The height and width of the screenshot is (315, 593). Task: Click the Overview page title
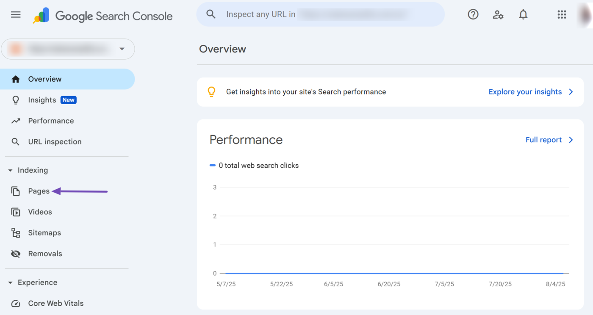pos(222,49)
